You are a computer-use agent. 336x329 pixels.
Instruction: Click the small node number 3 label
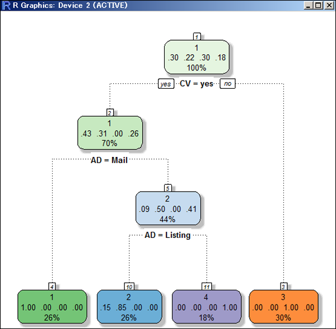pos(283,286)
